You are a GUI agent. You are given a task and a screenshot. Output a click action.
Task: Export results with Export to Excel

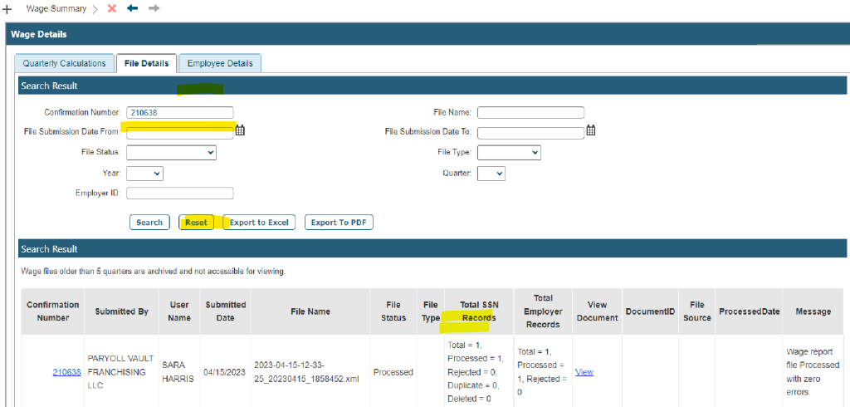pos(259,223)
